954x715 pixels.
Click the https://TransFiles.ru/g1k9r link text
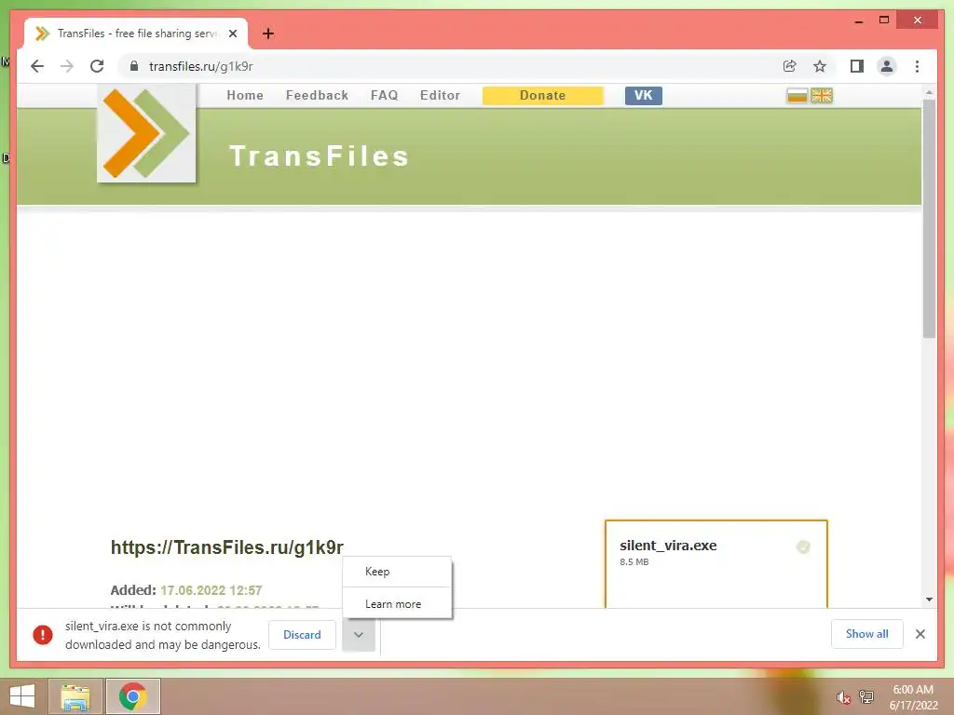coord(227,547)
